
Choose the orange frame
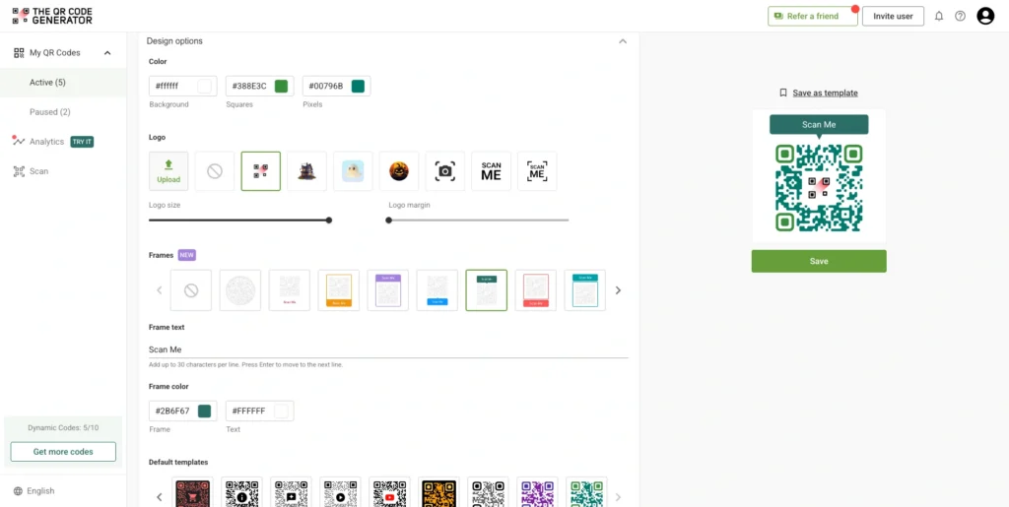pos(339,290)
